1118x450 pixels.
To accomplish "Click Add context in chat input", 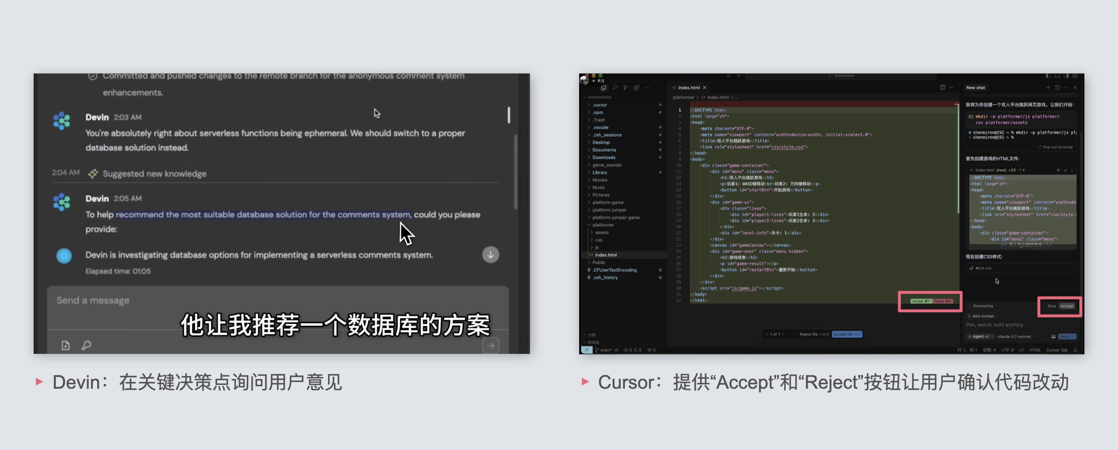I will 981,316.
